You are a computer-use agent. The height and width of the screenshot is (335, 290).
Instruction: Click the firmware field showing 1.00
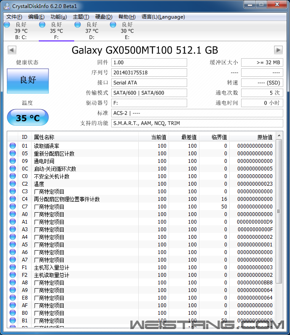[149, 62]
